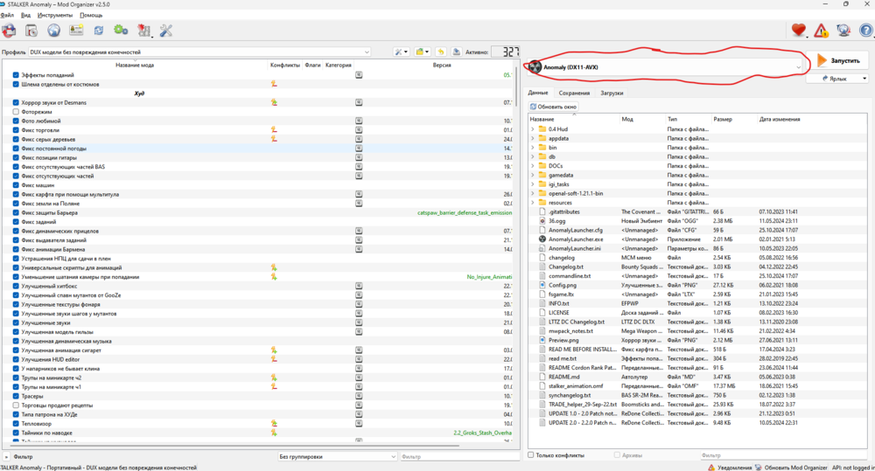Click the Nexus globe icon in toolbar
875x471 pixels.
[53, 31]
